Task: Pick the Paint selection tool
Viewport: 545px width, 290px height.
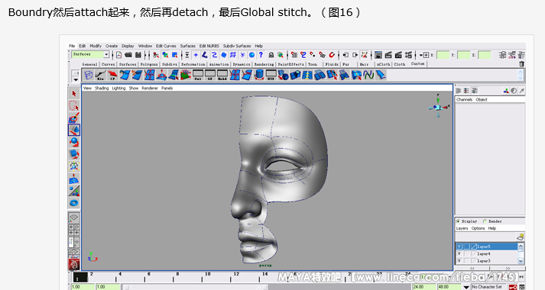Action: (x=74, y=118)
